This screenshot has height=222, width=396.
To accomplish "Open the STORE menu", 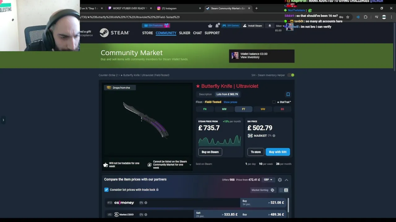I will pyautogui.click(x=148, y=33).
